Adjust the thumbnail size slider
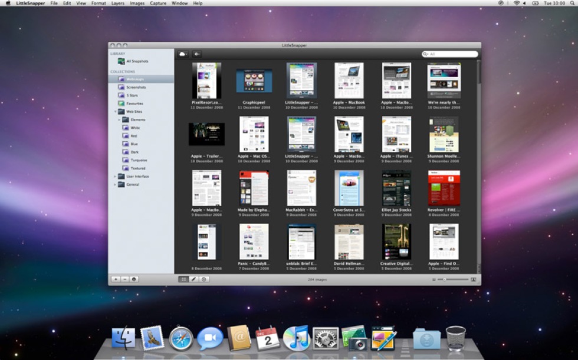Image resolution: width=578 pixels, height=360 pixels. [453, 279]
